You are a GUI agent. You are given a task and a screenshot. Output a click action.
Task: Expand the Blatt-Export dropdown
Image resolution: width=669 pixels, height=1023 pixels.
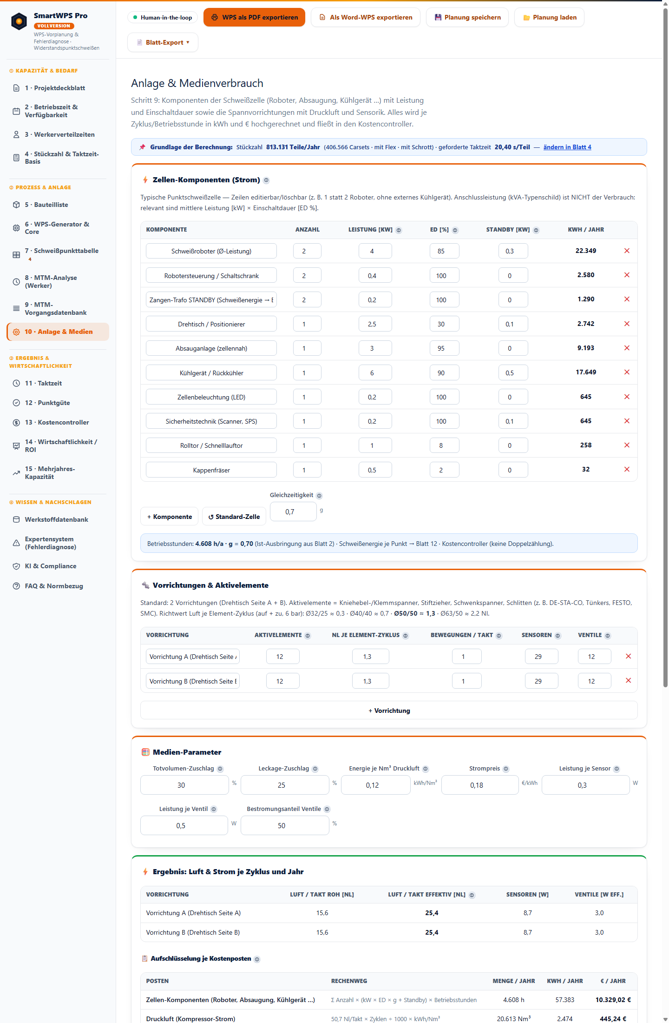point(163,43)
